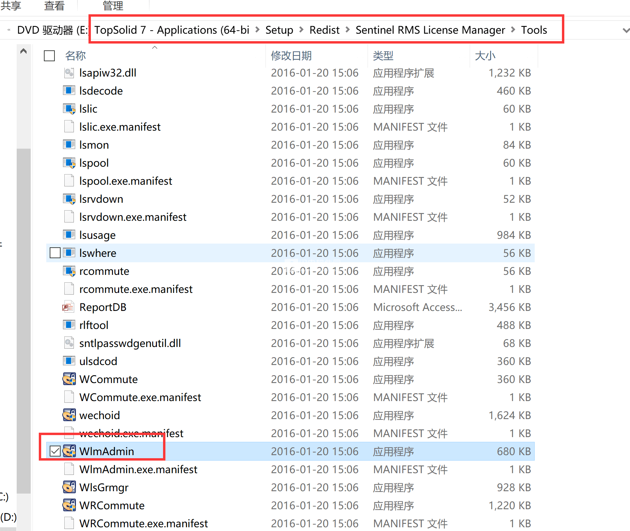Click the lspool.exe.manifest file icon
Viewport: 630px width, 531px height.
click(x=69, y=181)
